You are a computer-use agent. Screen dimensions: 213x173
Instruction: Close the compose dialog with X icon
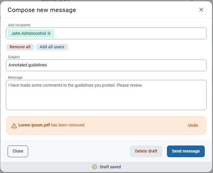pyautogui.click(x=201, y=9)
